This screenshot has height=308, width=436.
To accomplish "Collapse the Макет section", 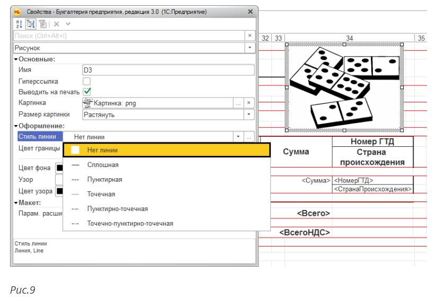I will click(x=16, y=203).
